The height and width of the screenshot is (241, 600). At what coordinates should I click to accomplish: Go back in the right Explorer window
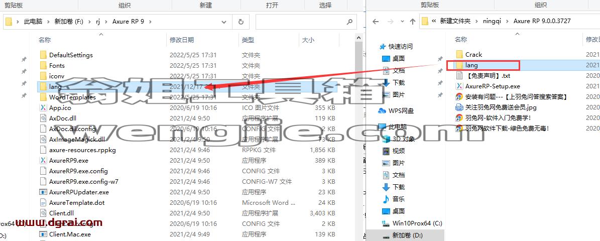coord(376,22)
